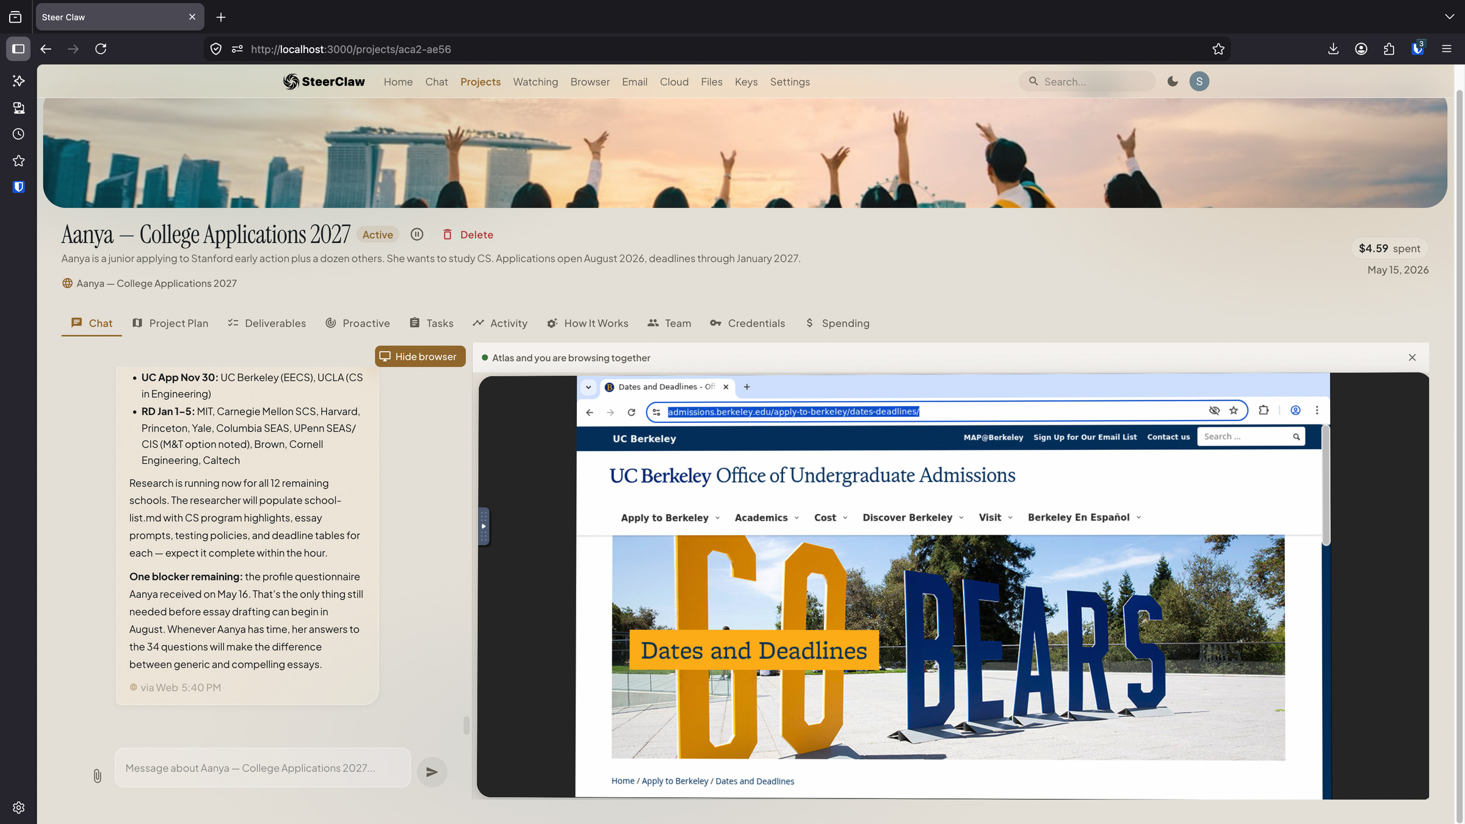Open the Proactive tab
The image size is (1465, 824).
pyautogui.click(x=358, y=323)
